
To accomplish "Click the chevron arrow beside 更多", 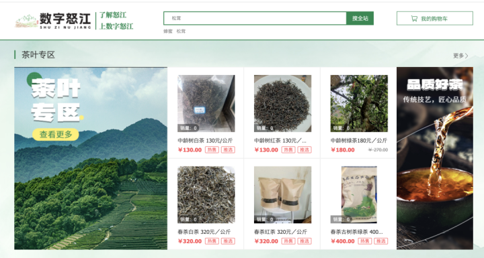I will pos(467,56).
